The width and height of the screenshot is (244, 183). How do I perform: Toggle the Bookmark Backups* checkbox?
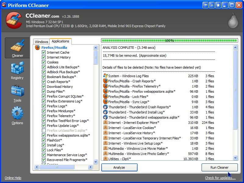tap(44, 77)
